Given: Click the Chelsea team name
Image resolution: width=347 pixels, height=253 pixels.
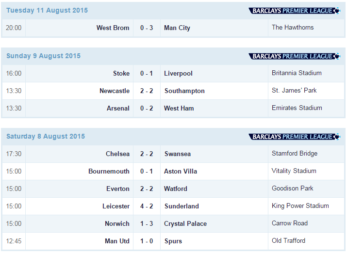Looking at the screenshot, I should click(x=118, y=154).
